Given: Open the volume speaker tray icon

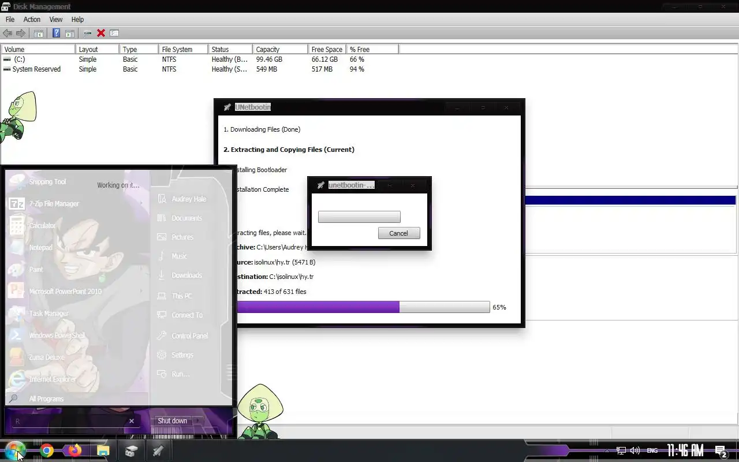Looking at the screenshot, I should point(635,450).
